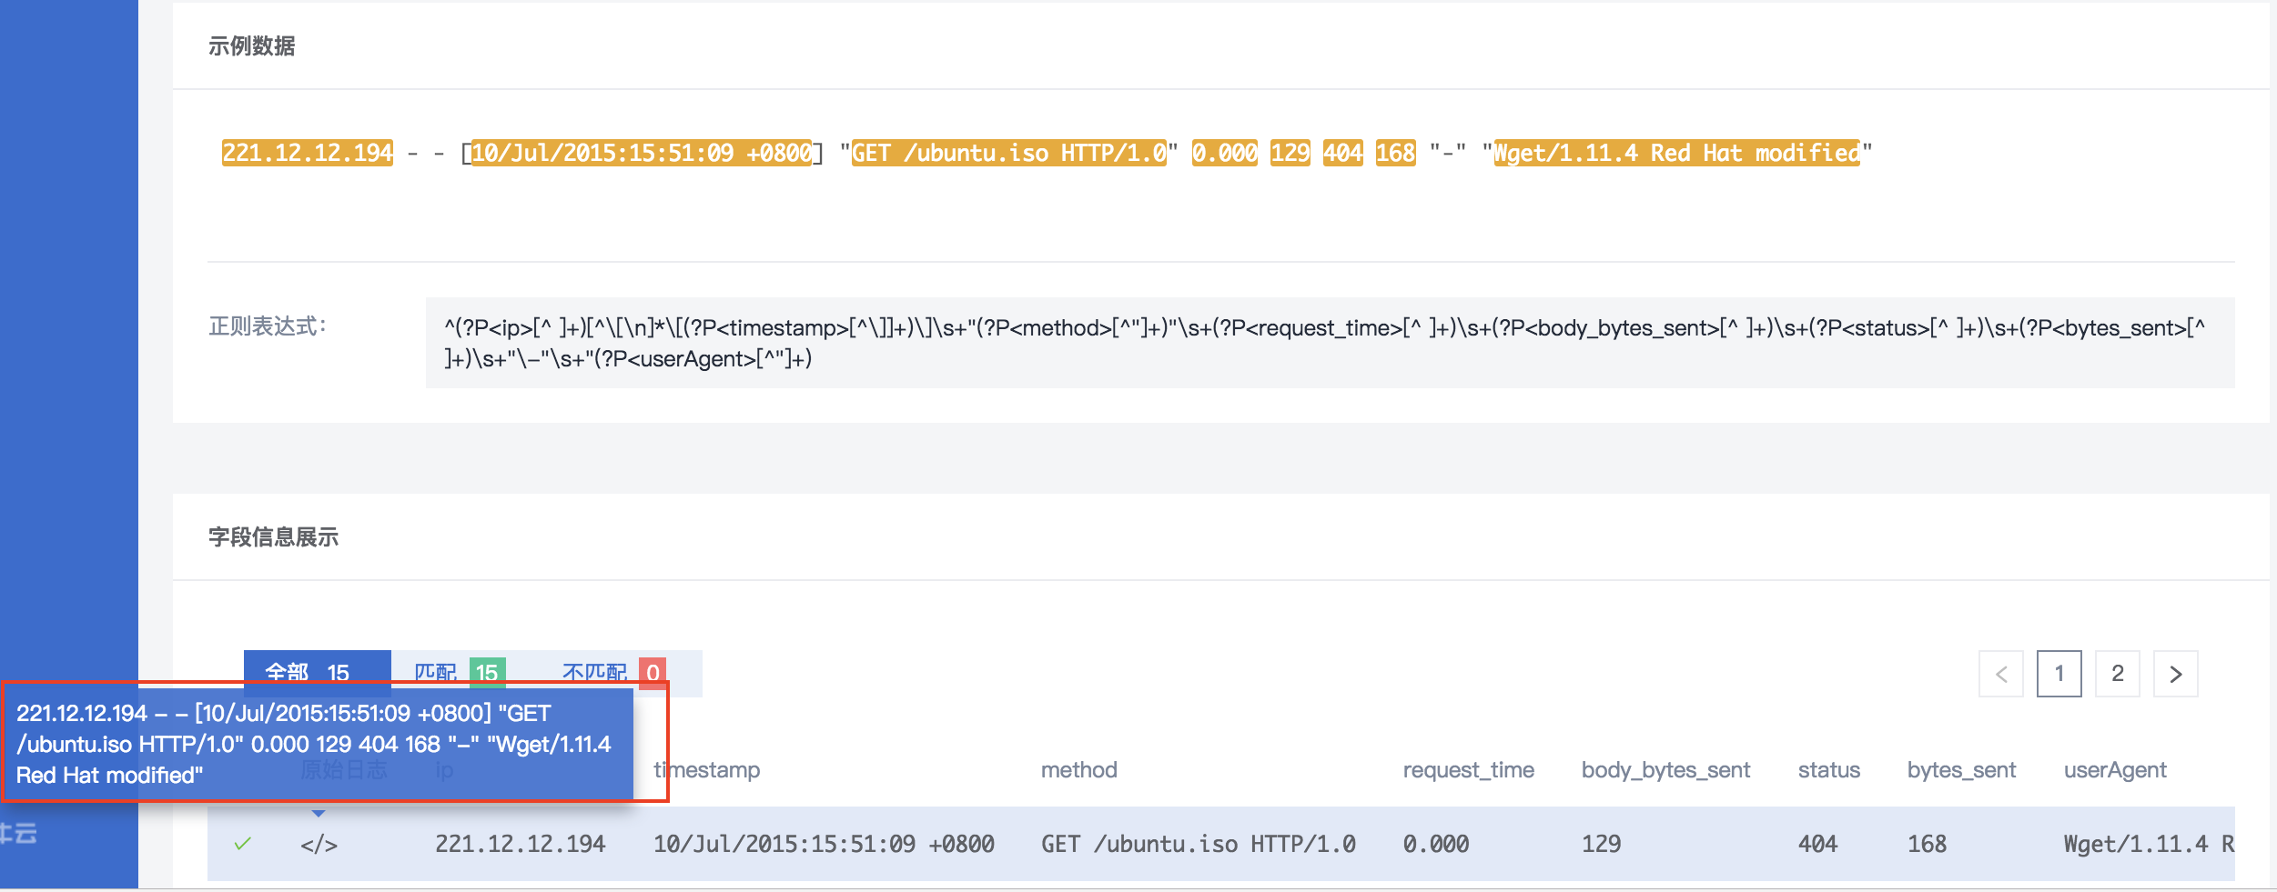Click userAgent cell Wget/1.11.4 in table
This screenshot has width=2277, height=892.
[x=2149, y=844]
